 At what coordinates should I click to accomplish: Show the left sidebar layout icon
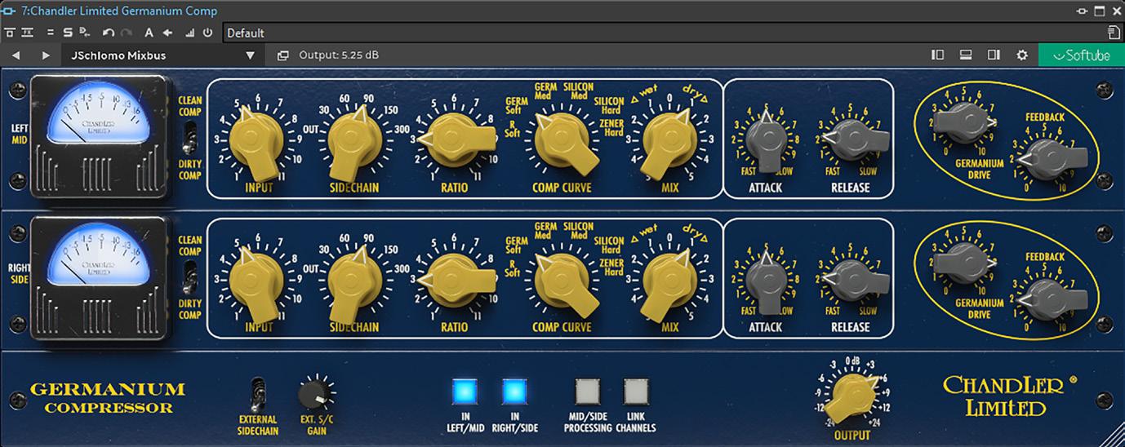[938, 55]
